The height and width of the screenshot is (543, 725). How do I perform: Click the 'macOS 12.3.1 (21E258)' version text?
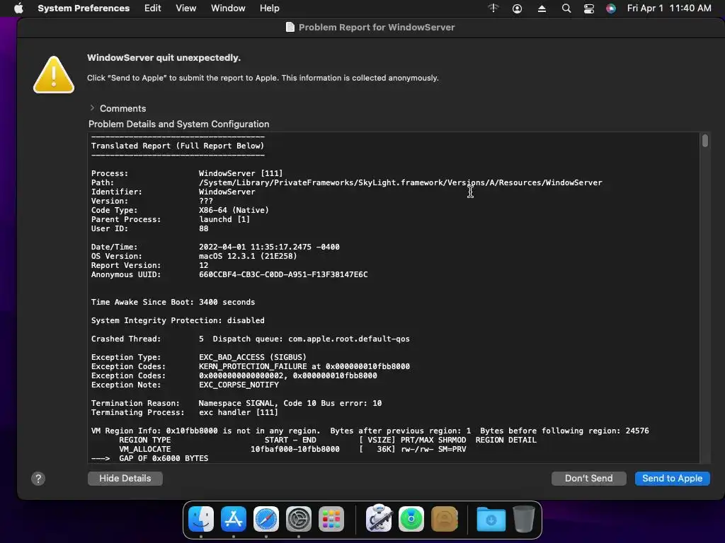click(x=248, y=256)
